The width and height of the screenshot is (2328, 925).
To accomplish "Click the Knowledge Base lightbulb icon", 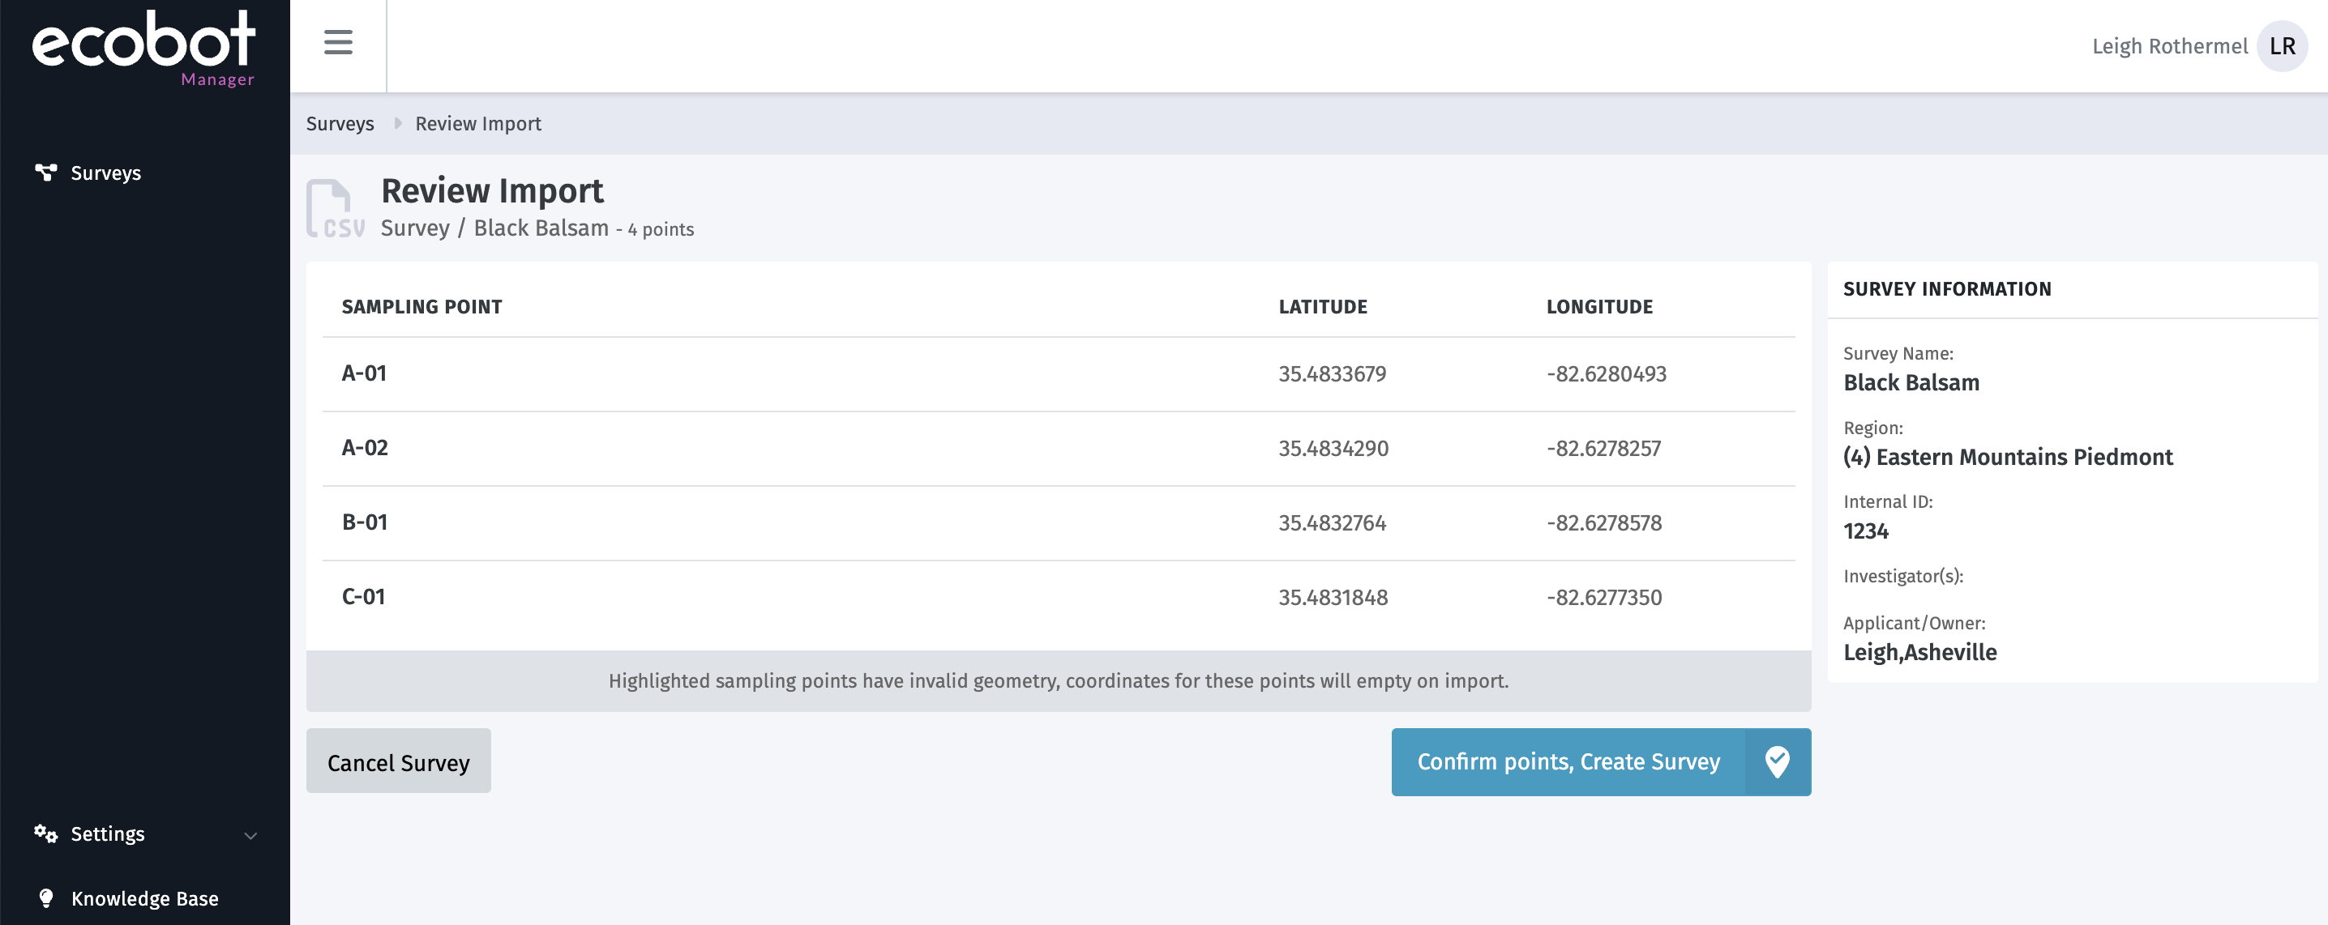I will tap(46, 898).
